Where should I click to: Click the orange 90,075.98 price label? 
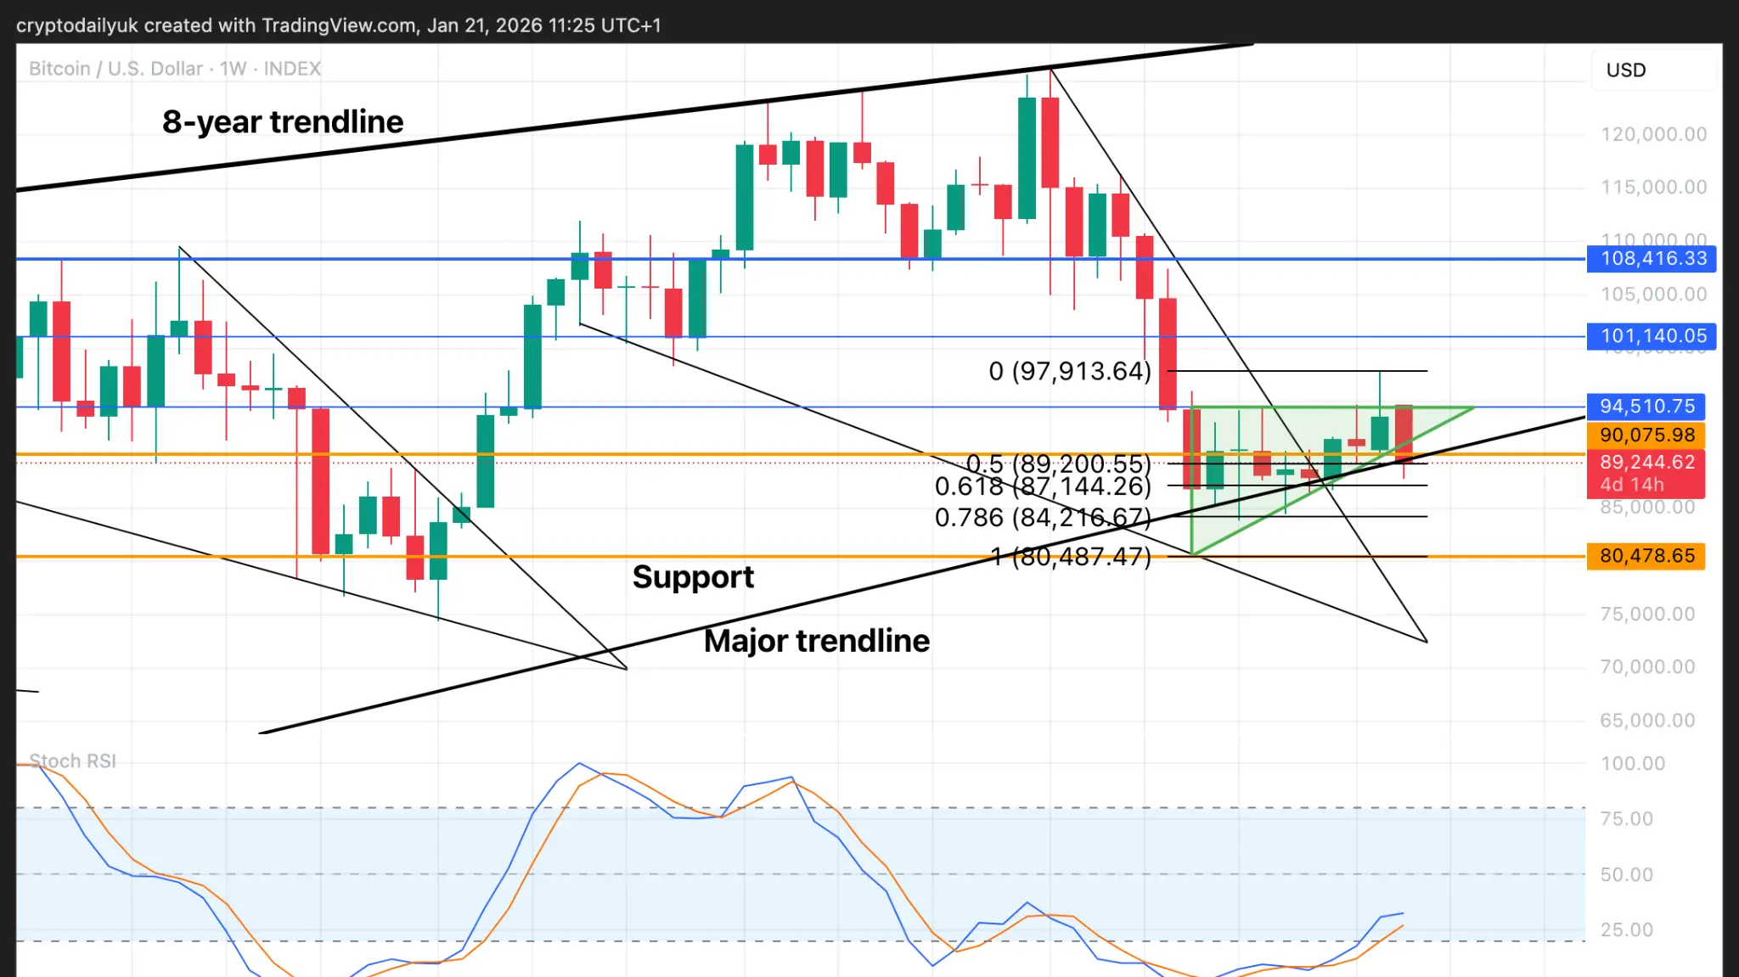(1646, 435)
